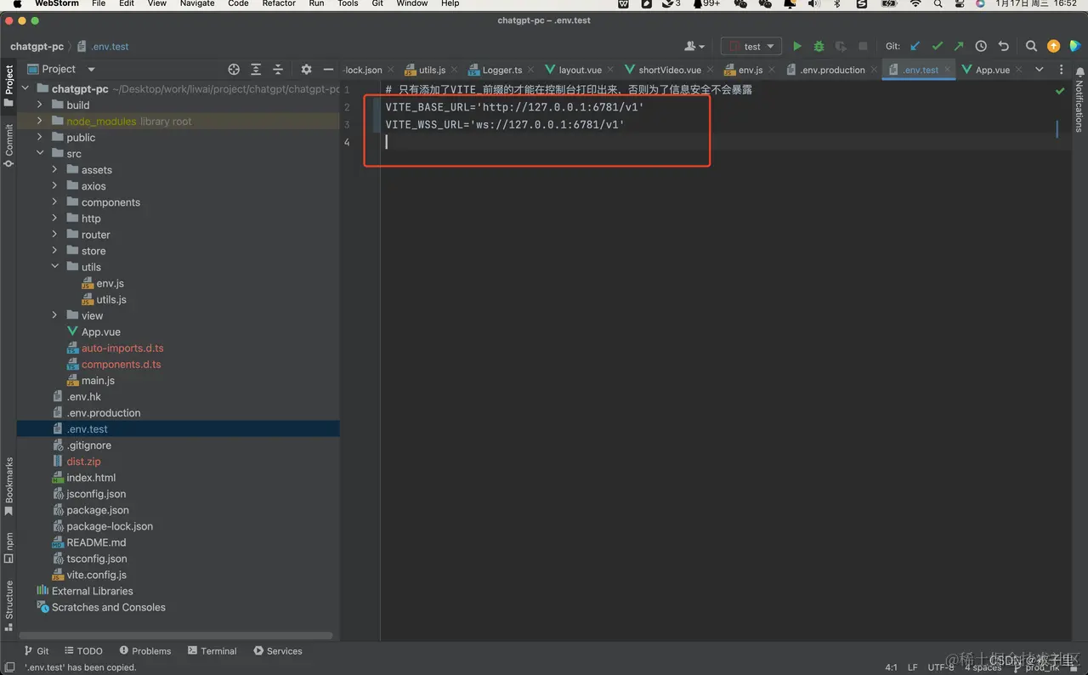This screenshot has width=1088, height=675.
Task: Open the Refactor menu
Action: pyautogui.click(x=279, y=4)
